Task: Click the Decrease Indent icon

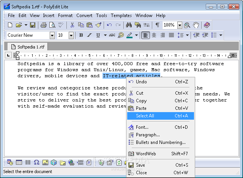Action: pyautogui.click(x=196, y=35)
